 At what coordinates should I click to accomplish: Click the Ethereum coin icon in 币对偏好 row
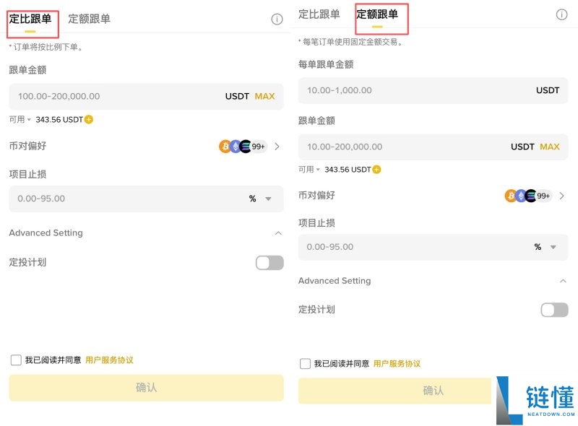234,147
